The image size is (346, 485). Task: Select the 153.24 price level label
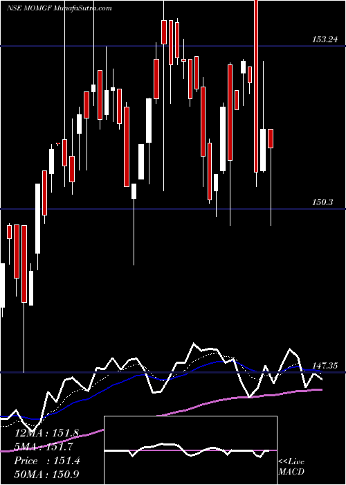click(325, 39)
